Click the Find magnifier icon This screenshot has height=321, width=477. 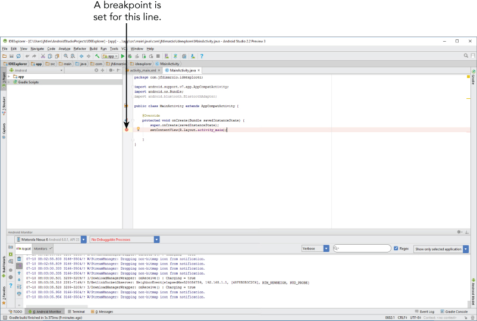click(65, 56)
